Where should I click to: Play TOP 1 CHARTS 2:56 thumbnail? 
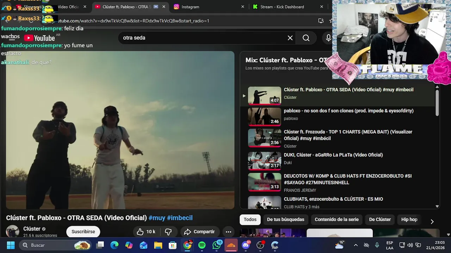(x=264, y=138)
